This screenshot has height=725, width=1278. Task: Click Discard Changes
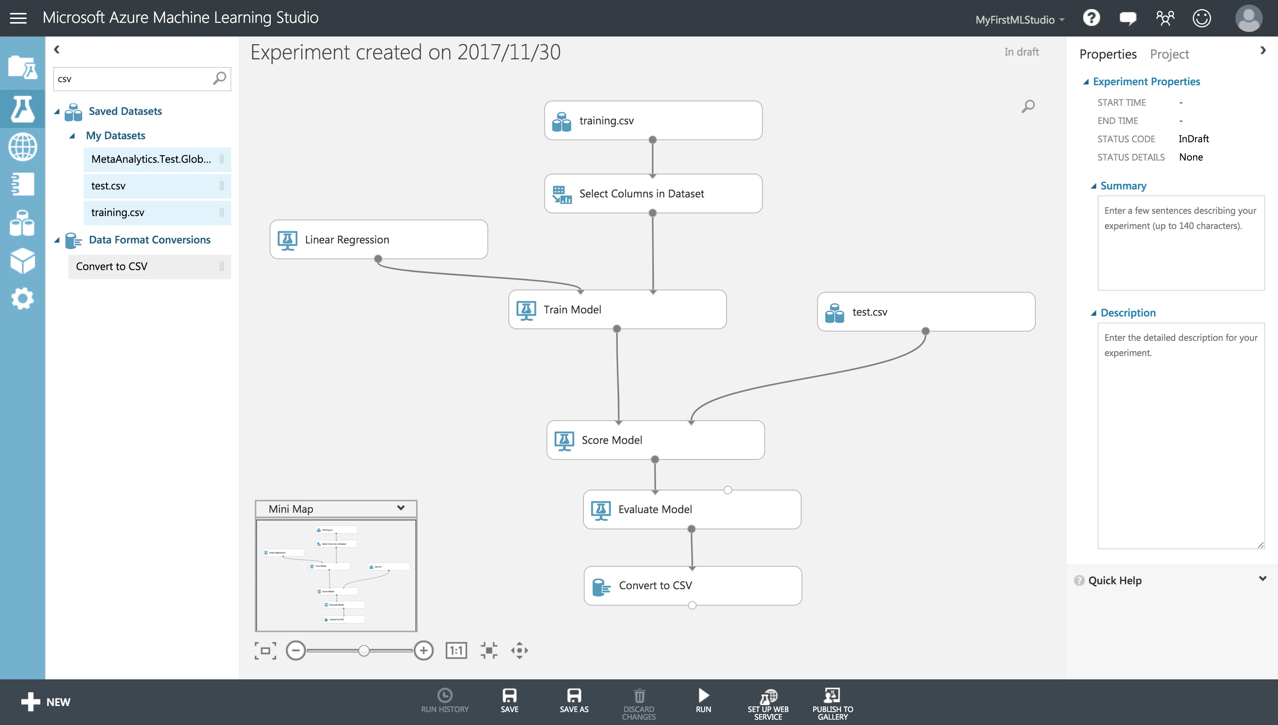tap(639, 704)
